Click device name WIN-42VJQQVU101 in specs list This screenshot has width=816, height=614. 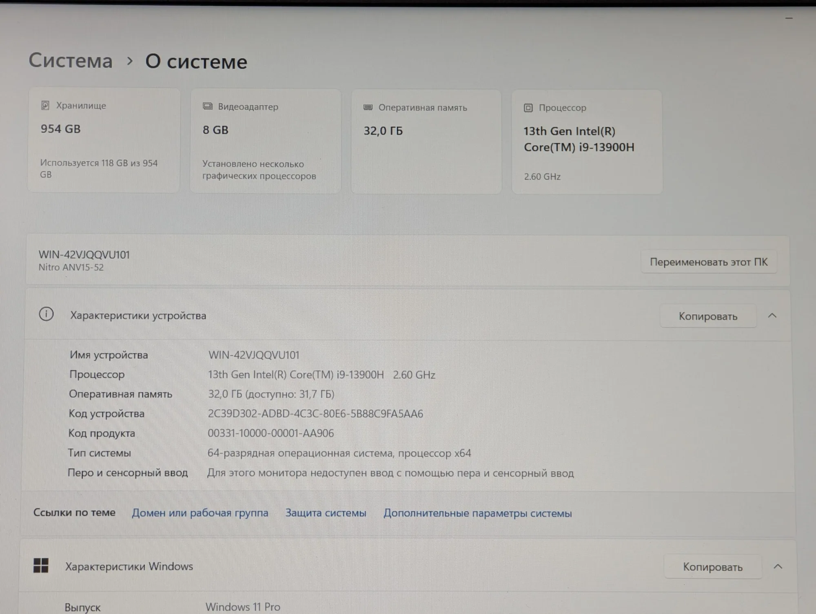(254, 355)
